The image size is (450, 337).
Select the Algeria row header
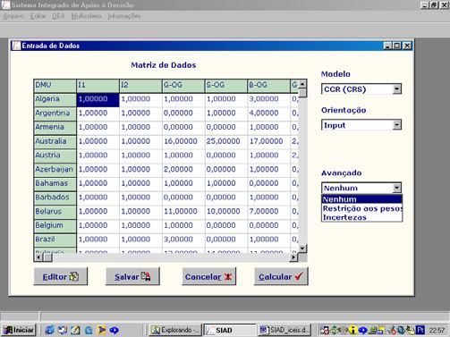(55, 100)
